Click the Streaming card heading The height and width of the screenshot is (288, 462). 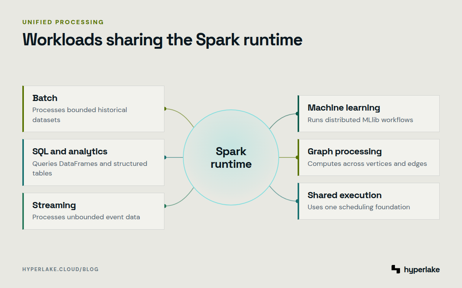coord(54,205)
